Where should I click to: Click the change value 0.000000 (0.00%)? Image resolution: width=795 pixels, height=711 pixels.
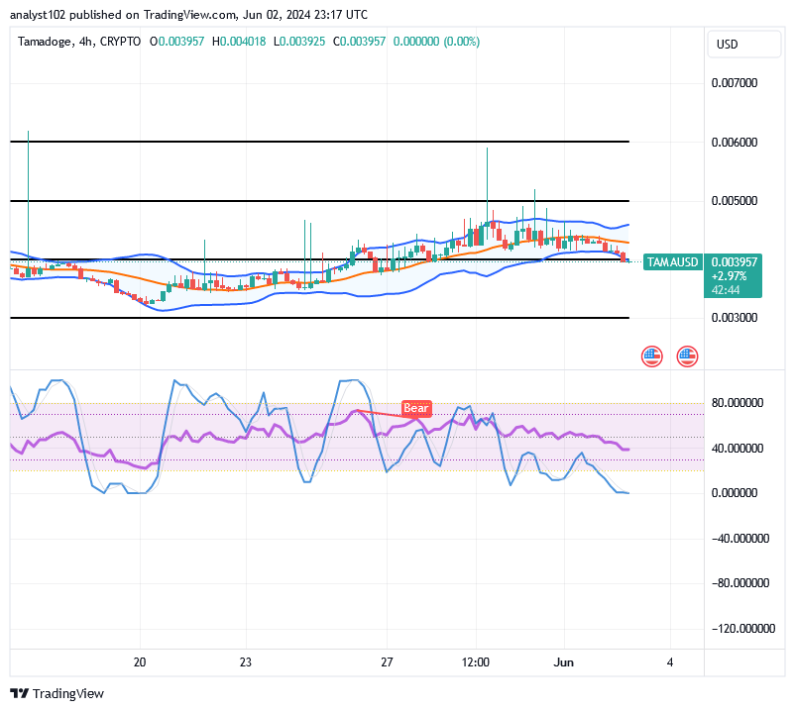pos(436,42)
